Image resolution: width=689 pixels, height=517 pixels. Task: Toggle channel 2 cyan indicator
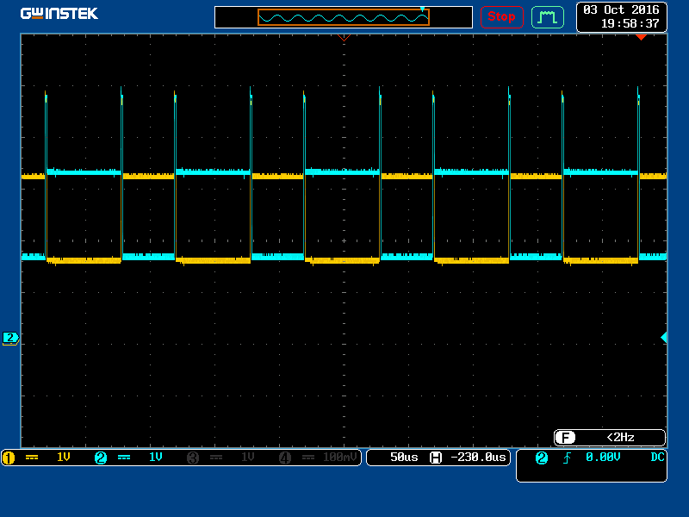[101, 458]
